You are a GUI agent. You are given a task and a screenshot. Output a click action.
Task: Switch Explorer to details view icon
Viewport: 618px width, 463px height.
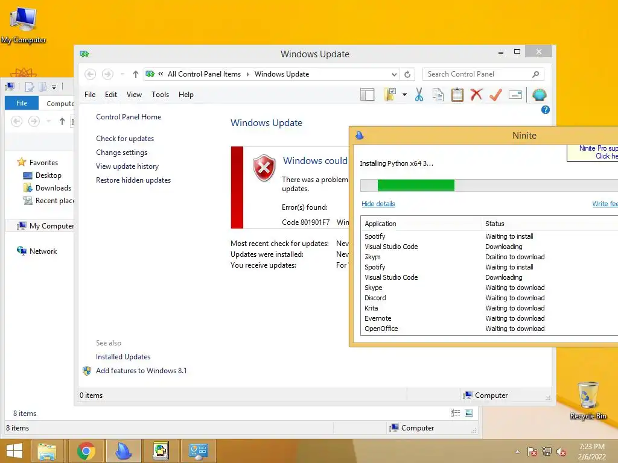pos(455,412)
